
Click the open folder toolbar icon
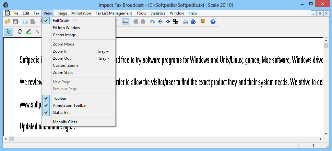click(8, 21)
